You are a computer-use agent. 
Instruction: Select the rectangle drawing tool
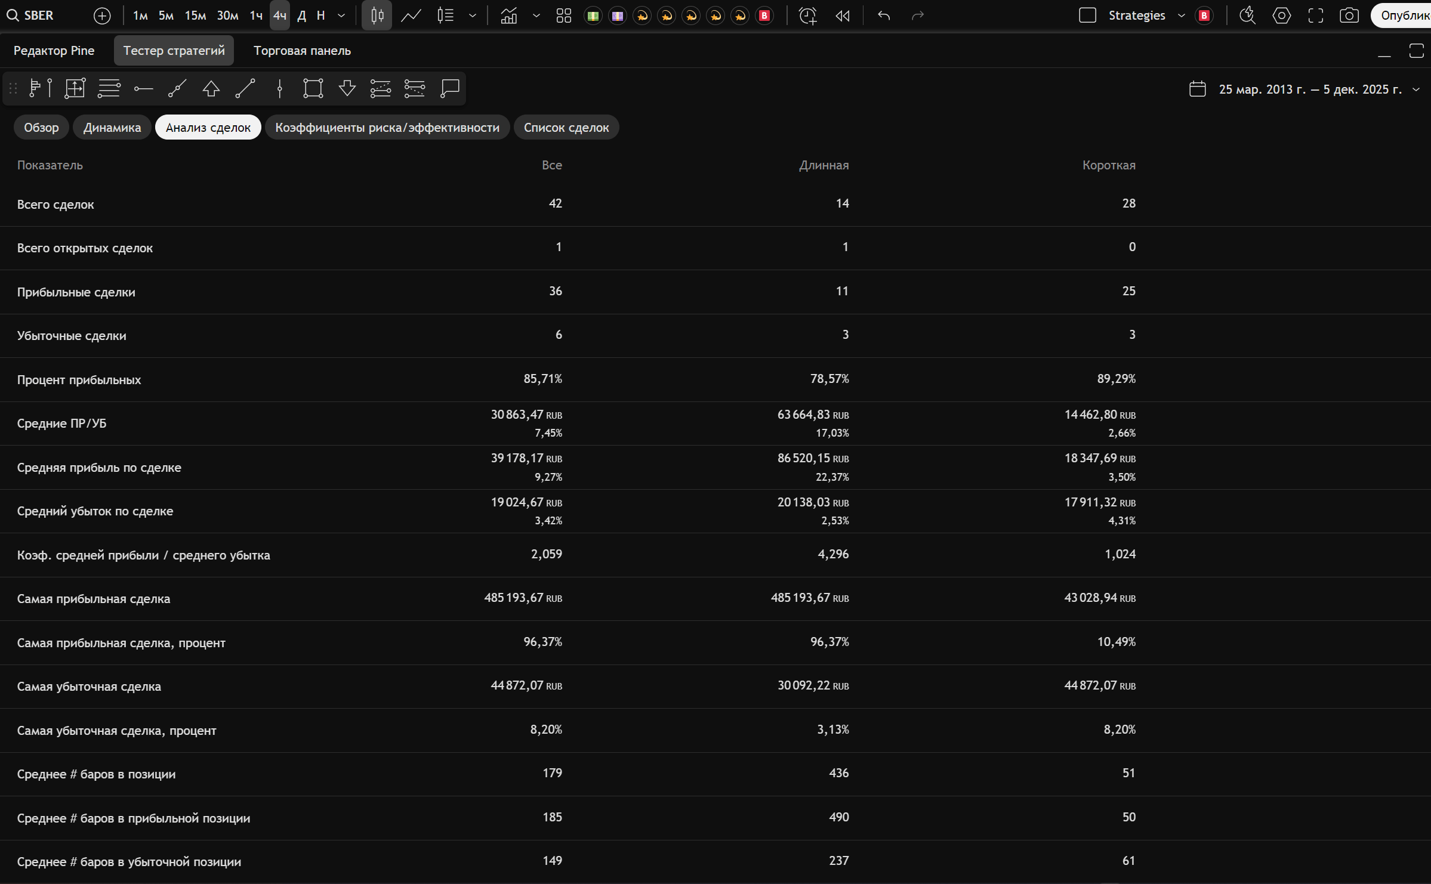point(313,89)
